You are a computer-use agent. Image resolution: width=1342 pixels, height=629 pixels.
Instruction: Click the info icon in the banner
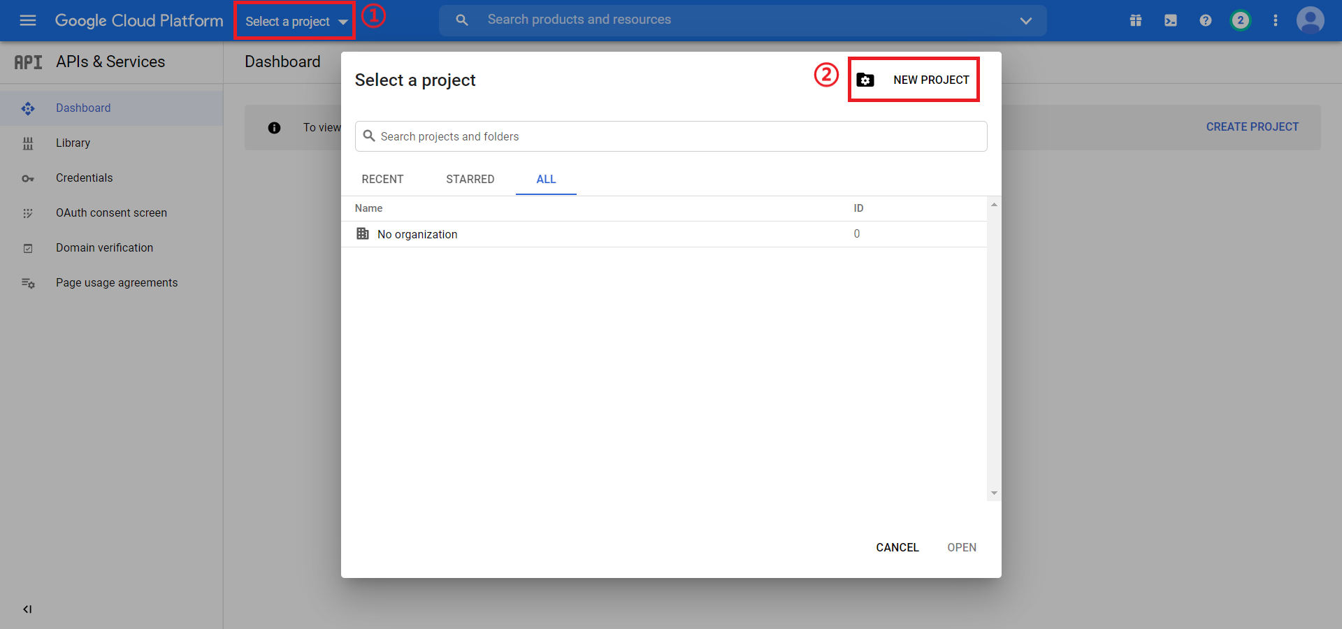(x=274, y=128)
